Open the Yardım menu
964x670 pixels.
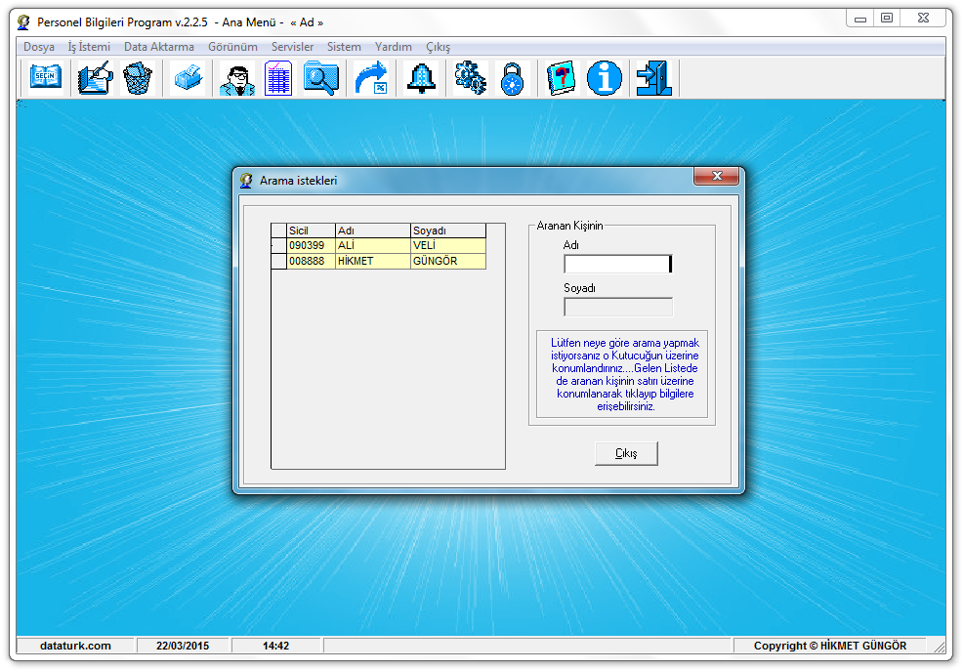point(393,47)
